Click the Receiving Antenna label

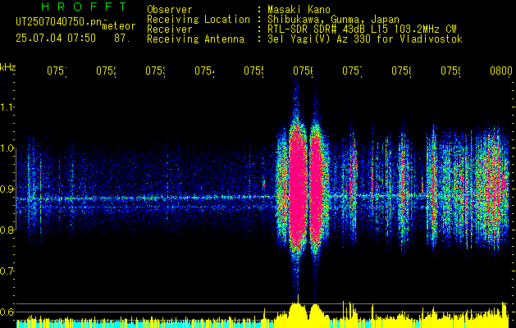pyautogui.click(x=195, y=39)
